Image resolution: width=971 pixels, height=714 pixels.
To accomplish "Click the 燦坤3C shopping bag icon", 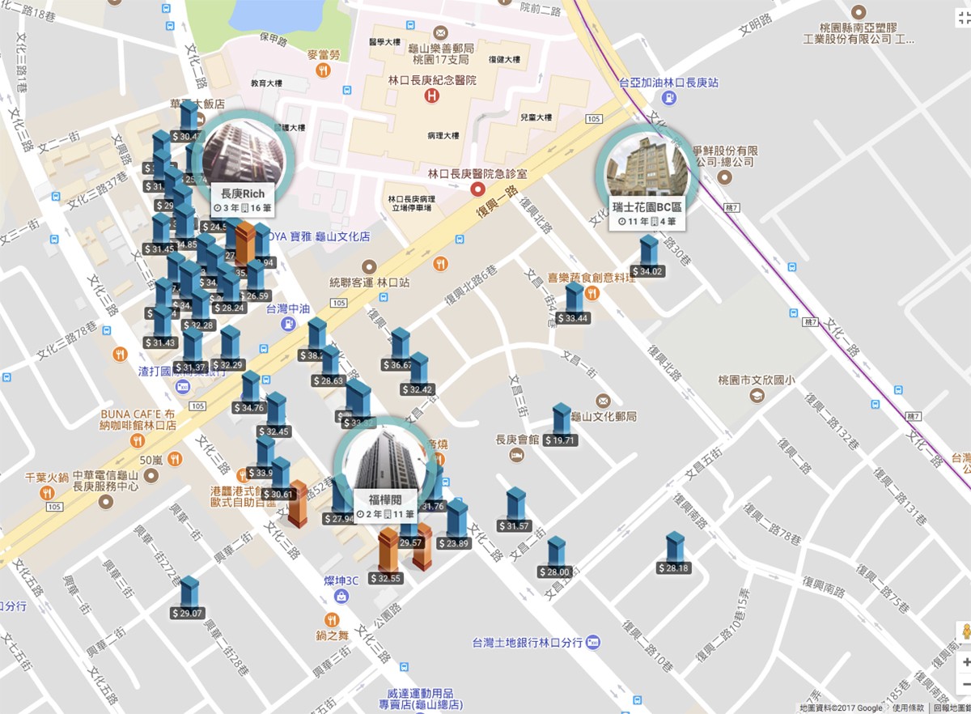I will (341, 597).
